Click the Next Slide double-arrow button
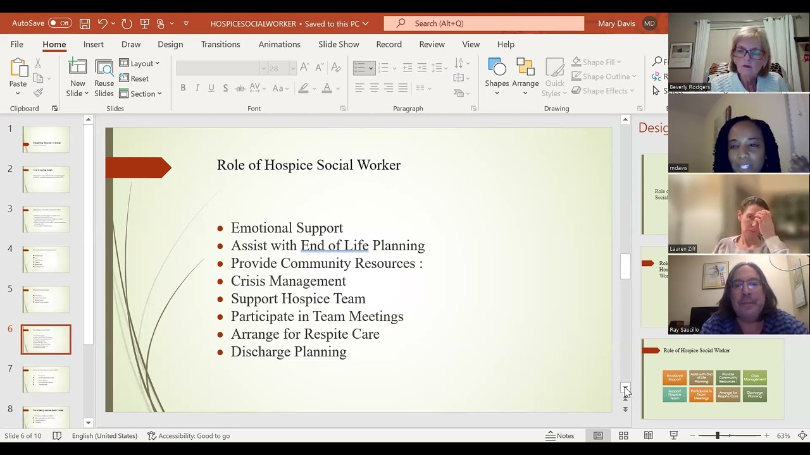The image size is (810, 455). click(x=625, y=409)
